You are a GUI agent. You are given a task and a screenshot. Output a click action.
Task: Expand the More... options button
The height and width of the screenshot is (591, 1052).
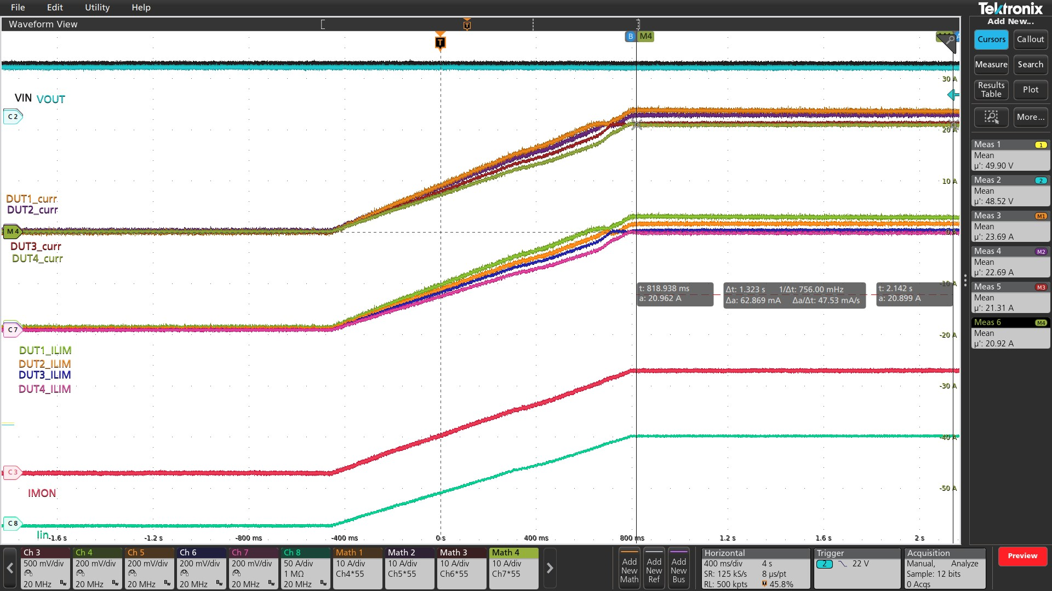click(1030, 117)
